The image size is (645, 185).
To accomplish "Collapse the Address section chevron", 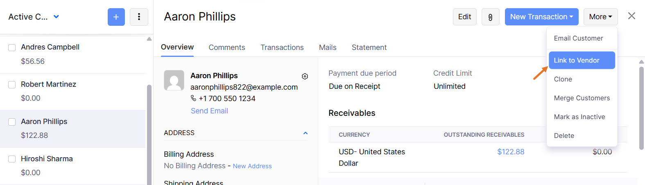I will tap(305, 133).
